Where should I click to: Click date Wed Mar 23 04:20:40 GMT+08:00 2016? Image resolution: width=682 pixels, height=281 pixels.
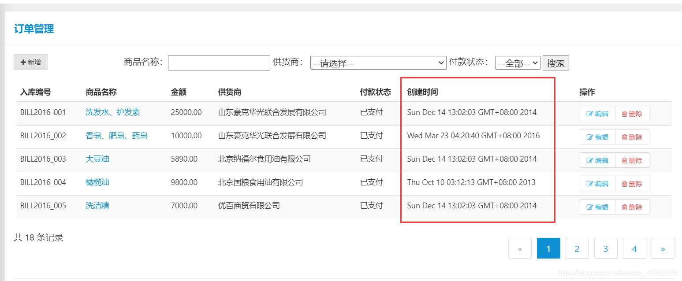[473, 136]
